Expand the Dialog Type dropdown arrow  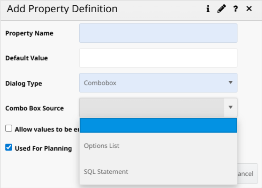[x=231, y=83]
